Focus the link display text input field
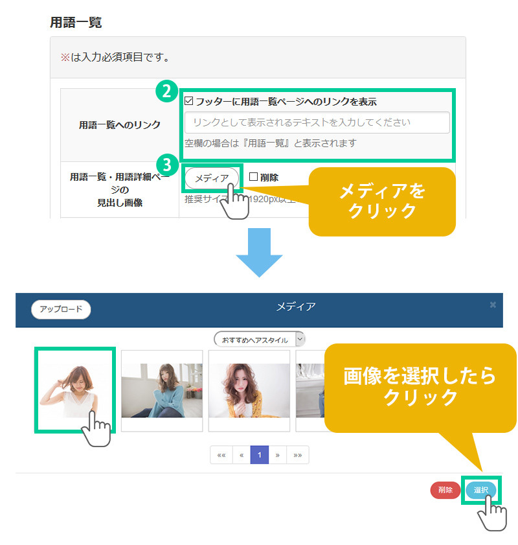 tap(317, 122)
